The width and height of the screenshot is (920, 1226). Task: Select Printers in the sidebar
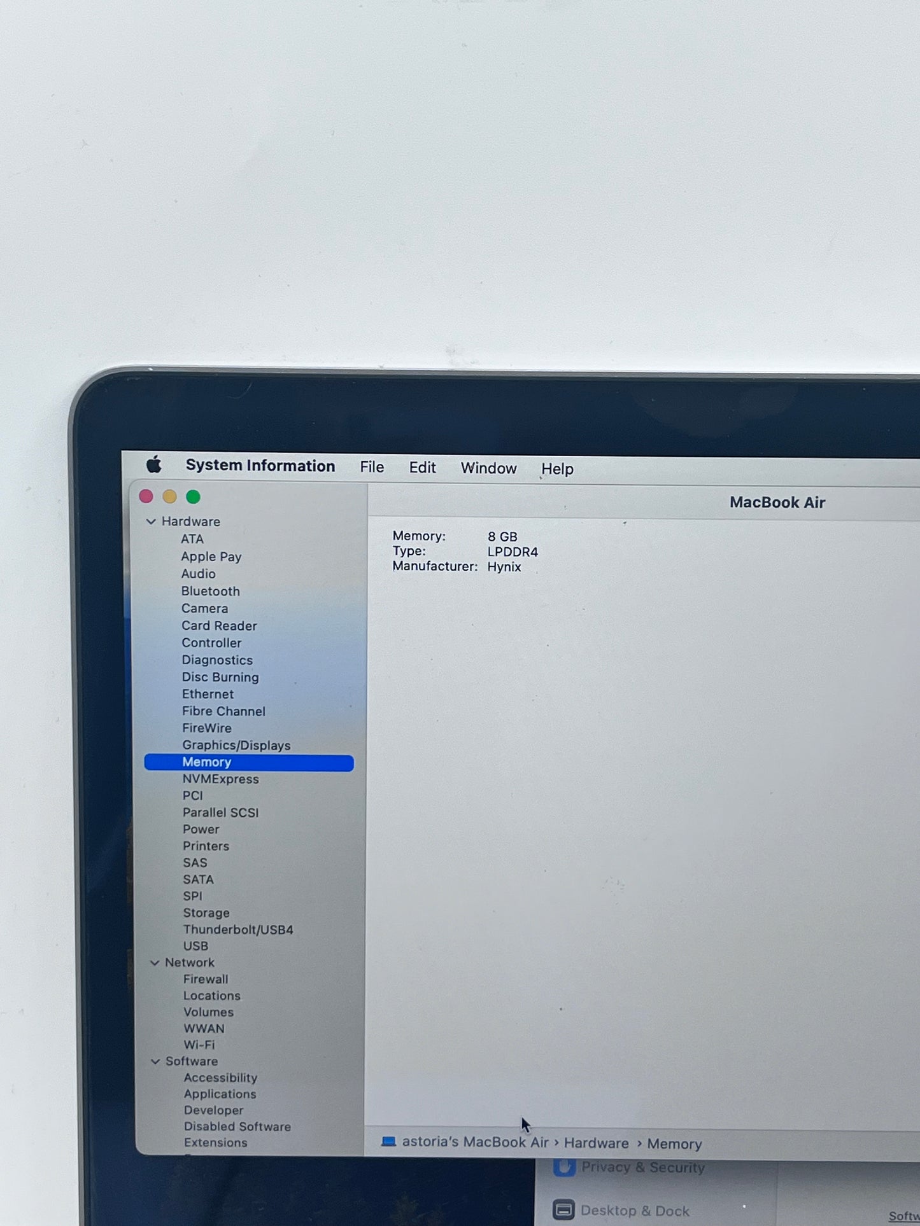(x=206, y=846)
